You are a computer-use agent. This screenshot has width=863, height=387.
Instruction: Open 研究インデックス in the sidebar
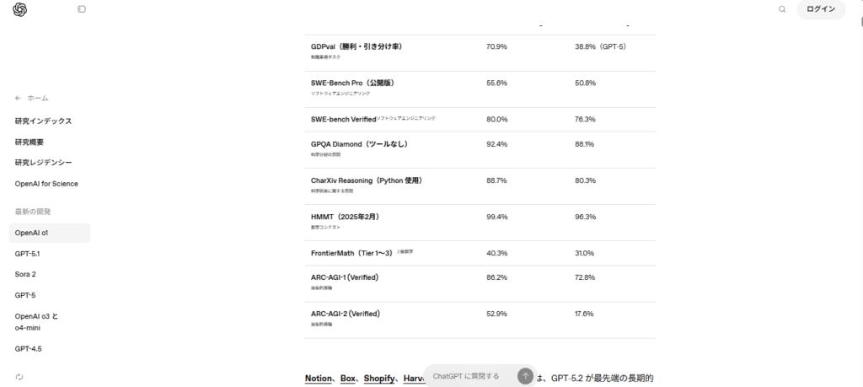43,121
